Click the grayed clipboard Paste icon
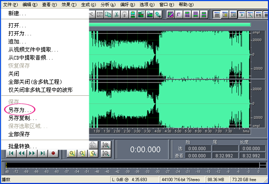This screenshot has height=184, width=269. [x=125, y=15]
